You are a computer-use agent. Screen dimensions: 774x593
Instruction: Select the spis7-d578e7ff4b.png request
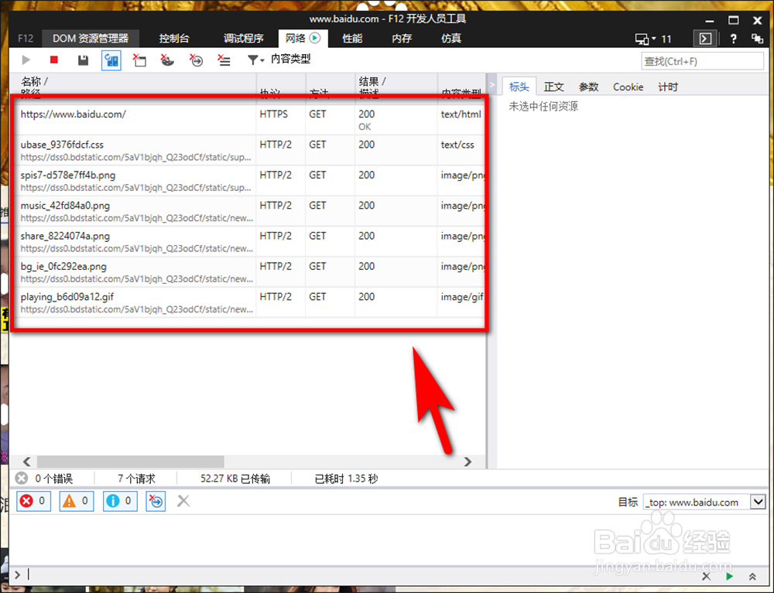[248, 181]
